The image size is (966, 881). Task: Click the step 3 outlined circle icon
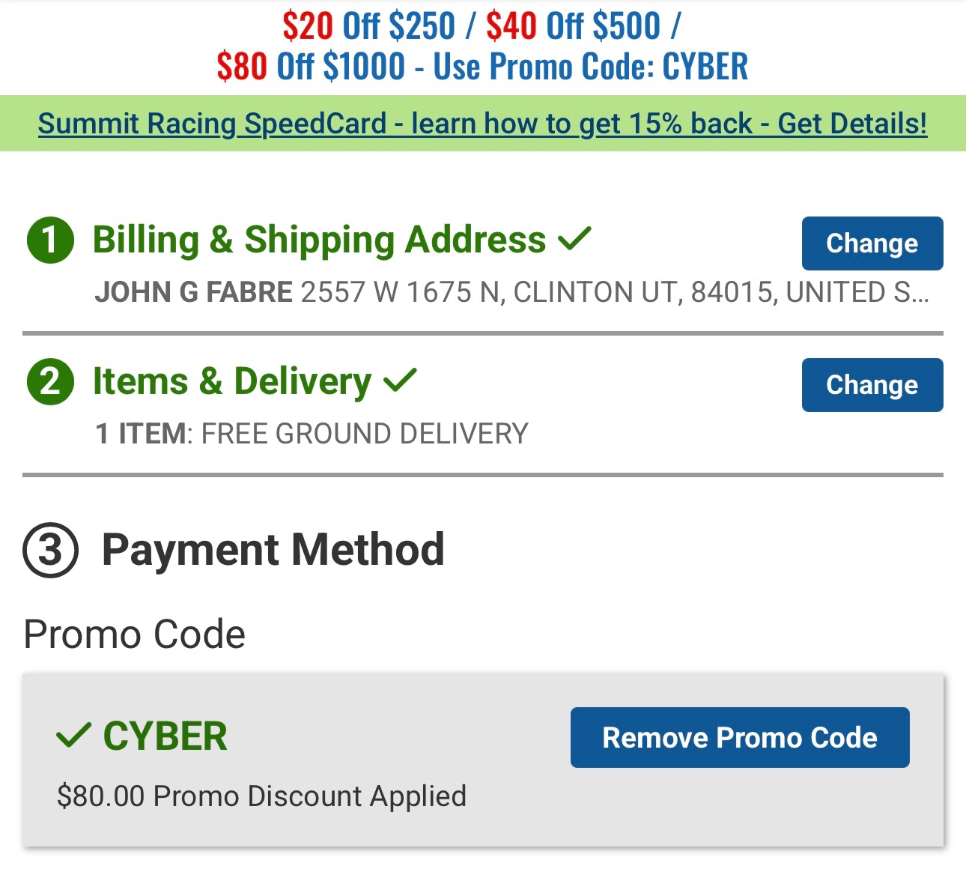[50, 551]
